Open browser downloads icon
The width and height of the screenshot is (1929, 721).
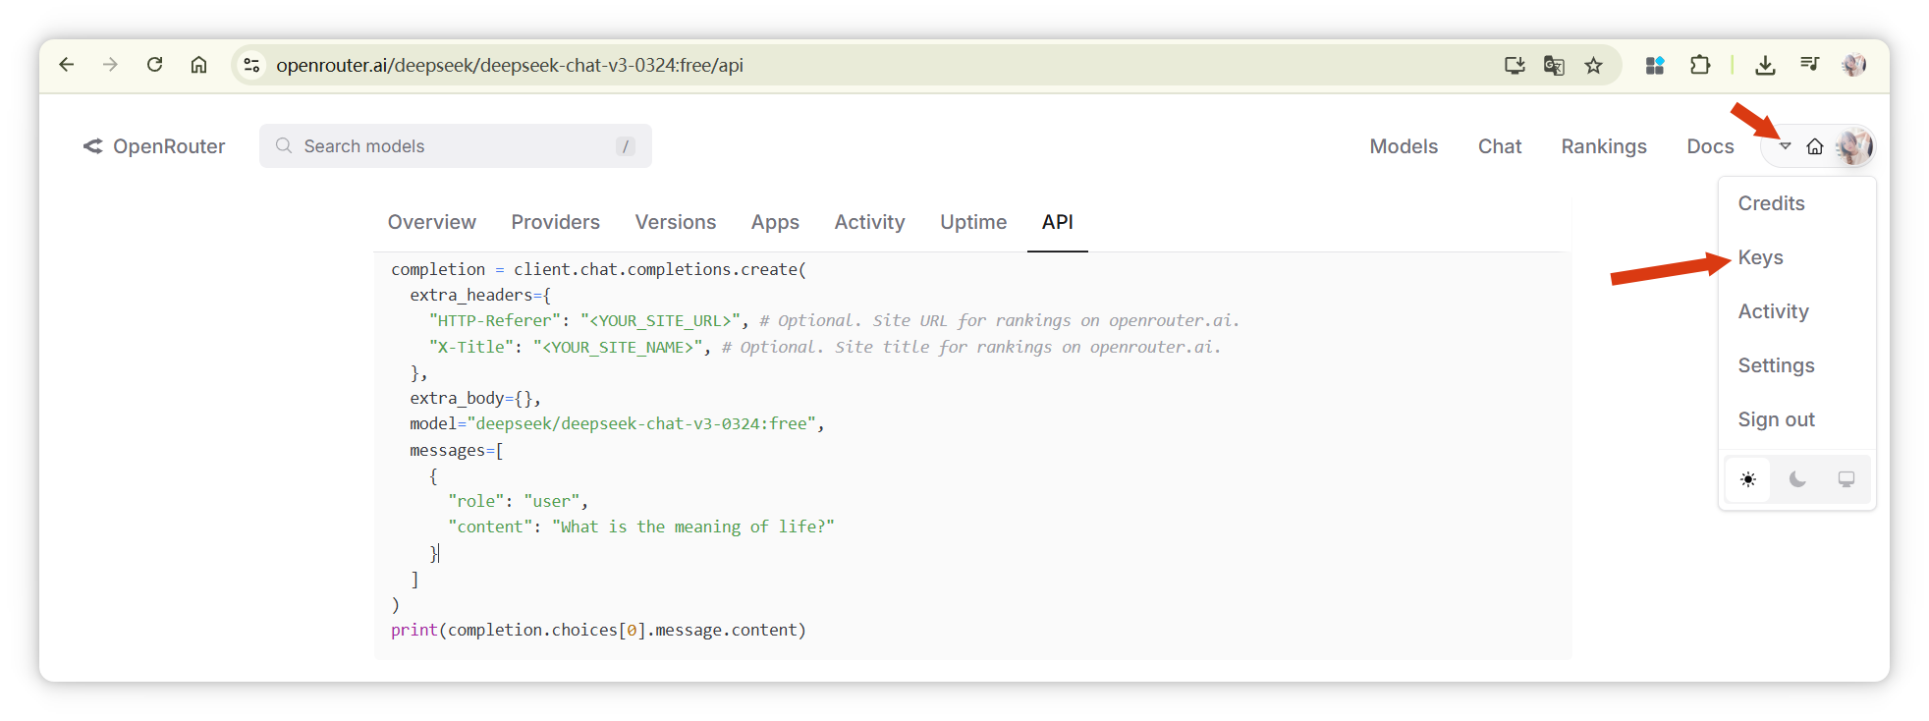pyautogui.click(x=1765, y=65)
